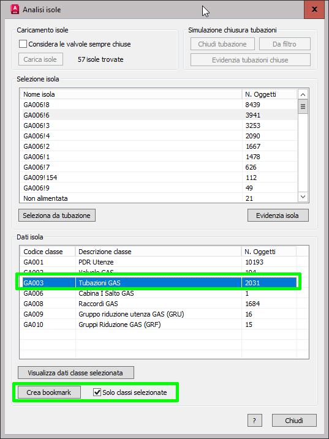Select island row GA006!2
The image size is (329, 439).
pos(159,146)
